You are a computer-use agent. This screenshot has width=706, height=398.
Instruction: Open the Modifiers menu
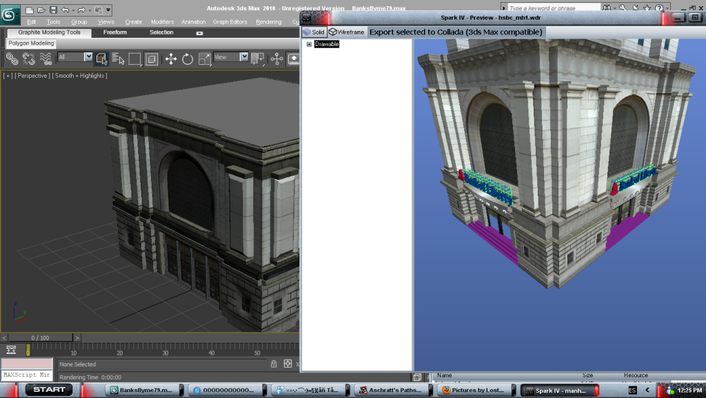(x=162, y=21)
